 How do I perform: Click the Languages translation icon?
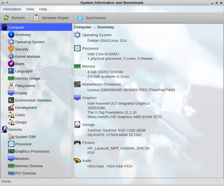pyautogui.click(x=11, y=71)
